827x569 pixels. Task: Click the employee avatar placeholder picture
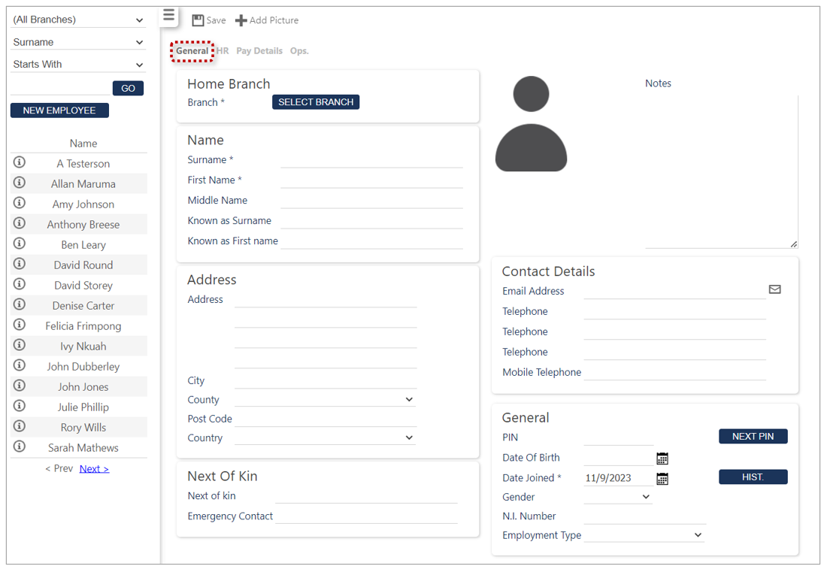tap(531, 124)
